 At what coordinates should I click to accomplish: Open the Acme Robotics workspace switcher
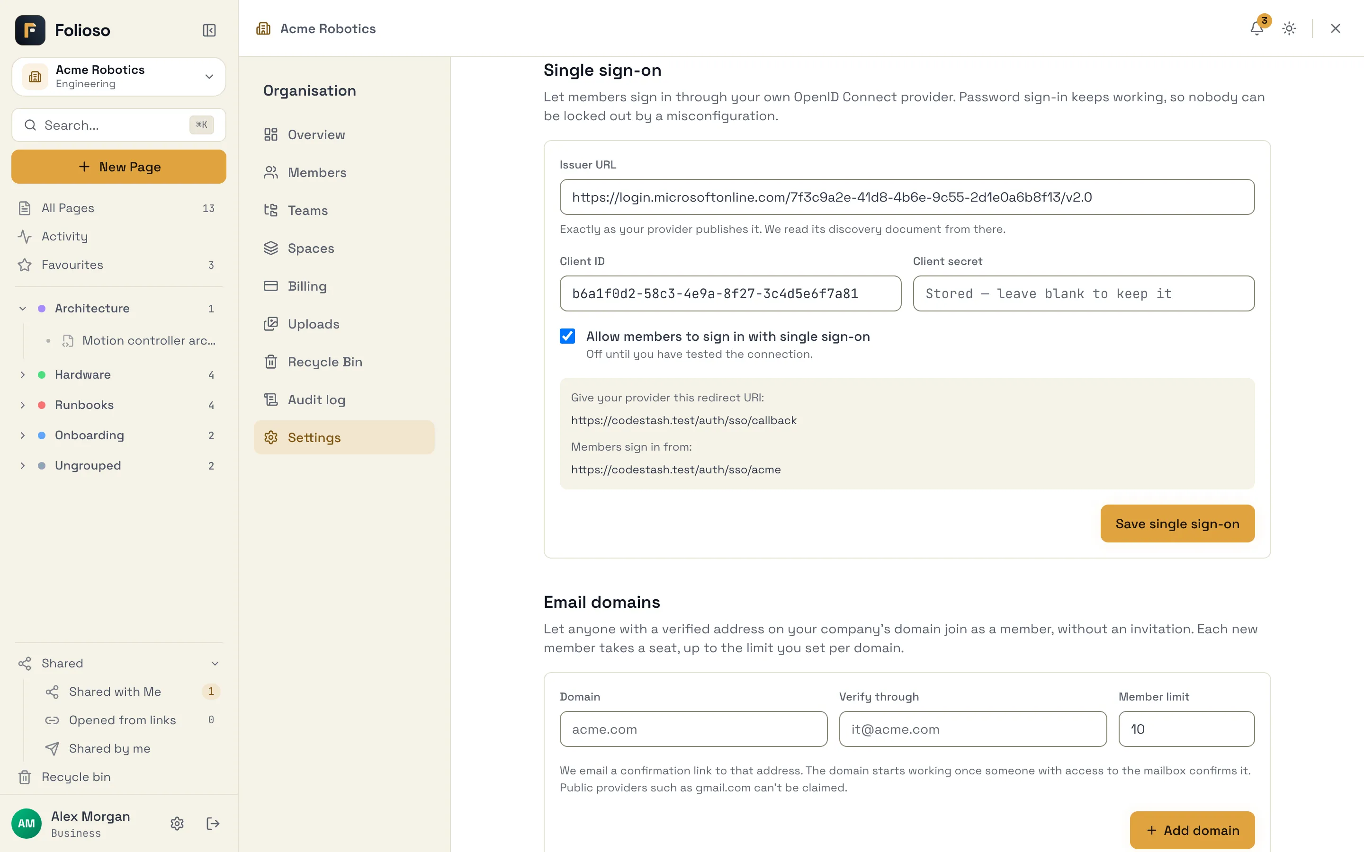(119, 77)
